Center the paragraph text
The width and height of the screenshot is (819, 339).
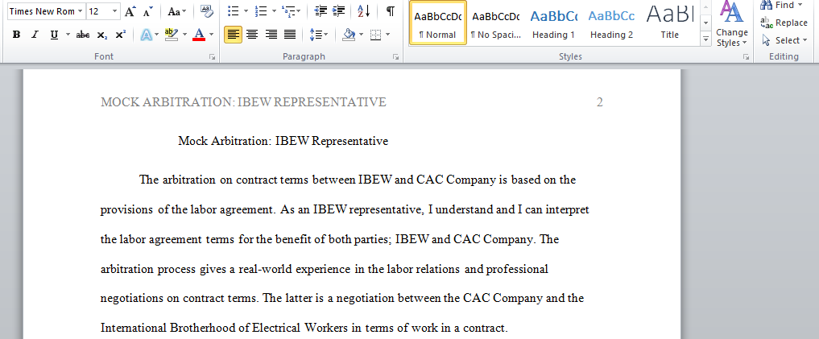click(252, 35)
